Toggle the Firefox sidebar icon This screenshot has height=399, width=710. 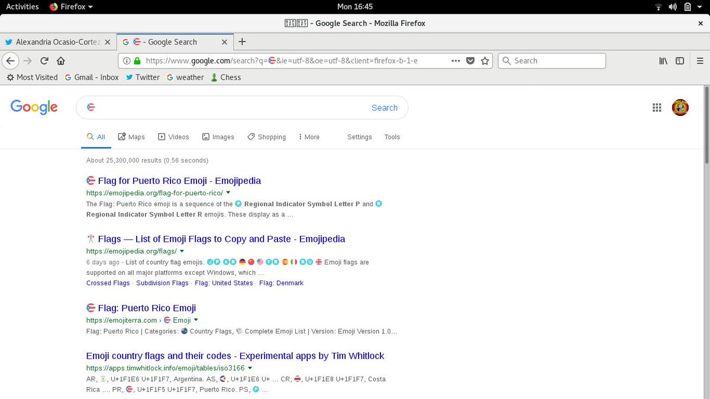(680, 60)
